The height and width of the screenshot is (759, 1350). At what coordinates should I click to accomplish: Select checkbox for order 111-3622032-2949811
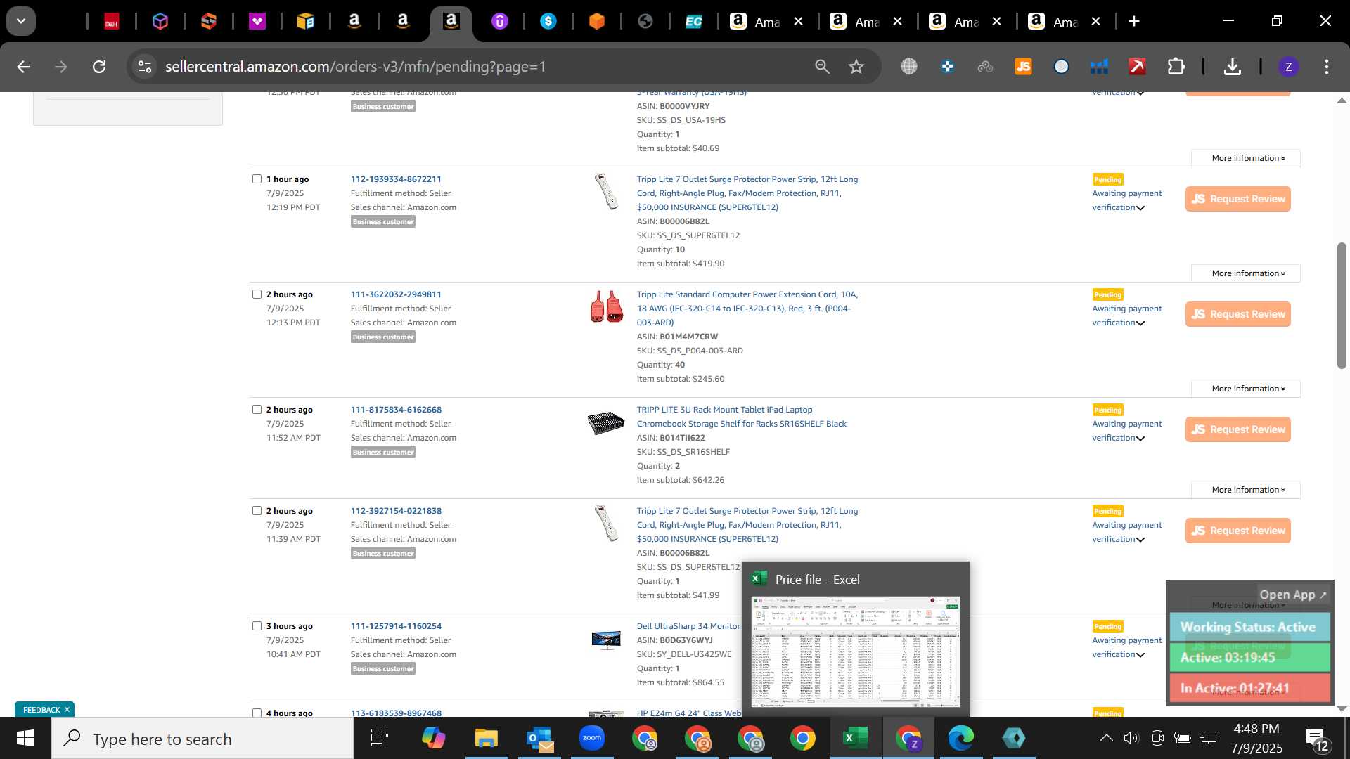[x=257, y=294]
